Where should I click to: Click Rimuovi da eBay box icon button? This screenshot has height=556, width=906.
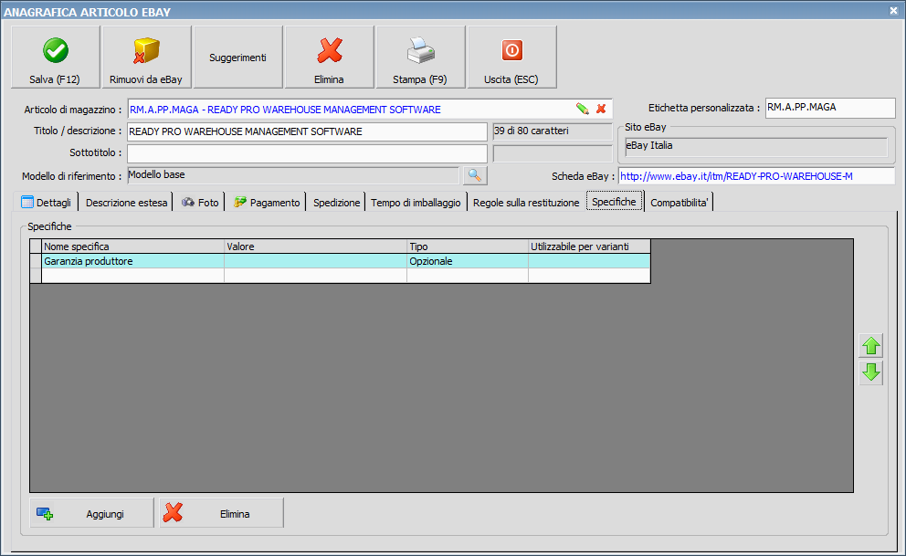coord(147,58)
